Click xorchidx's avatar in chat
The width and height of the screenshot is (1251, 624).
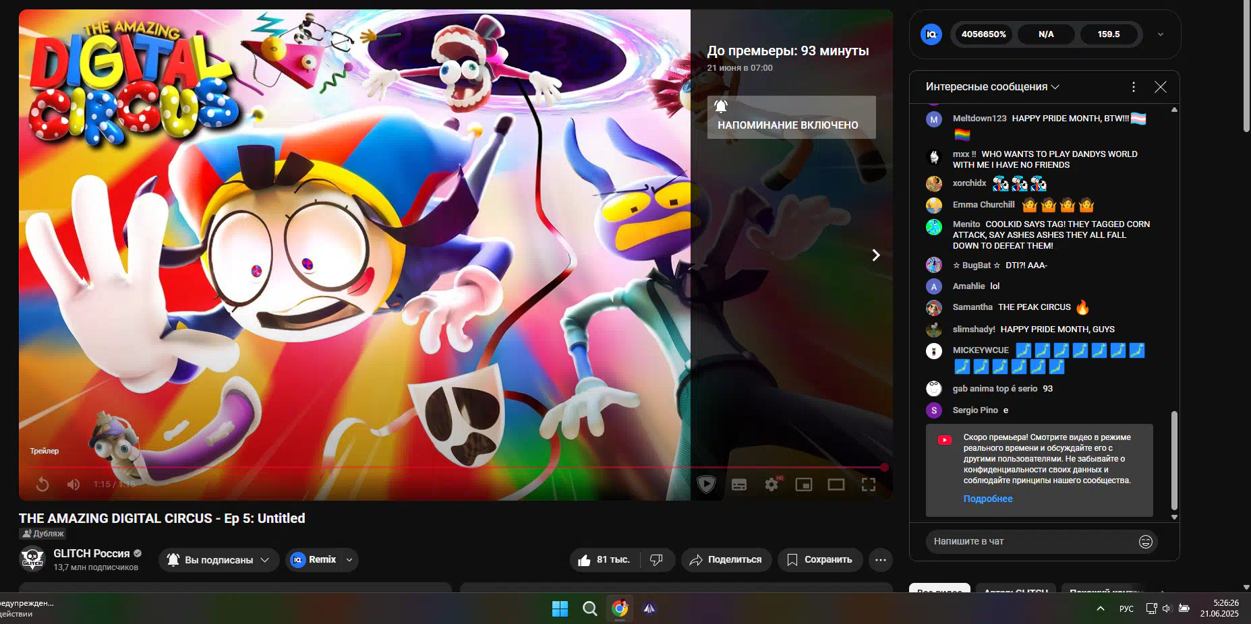click(x=934, y=184)
